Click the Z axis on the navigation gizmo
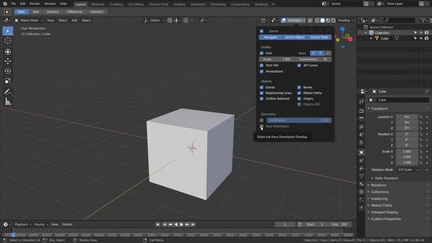 point(342,29)
